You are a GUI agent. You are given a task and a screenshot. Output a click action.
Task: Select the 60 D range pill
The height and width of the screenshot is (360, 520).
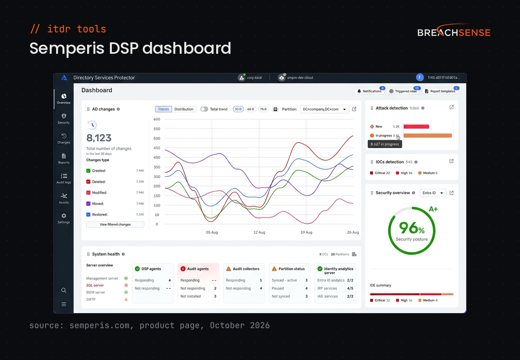point(251,109)
